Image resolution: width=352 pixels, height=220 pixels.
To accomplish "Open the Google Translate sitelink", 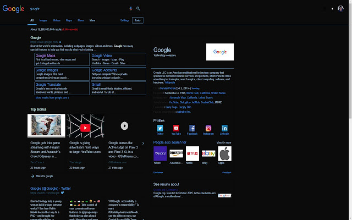I will pos(48,85).
